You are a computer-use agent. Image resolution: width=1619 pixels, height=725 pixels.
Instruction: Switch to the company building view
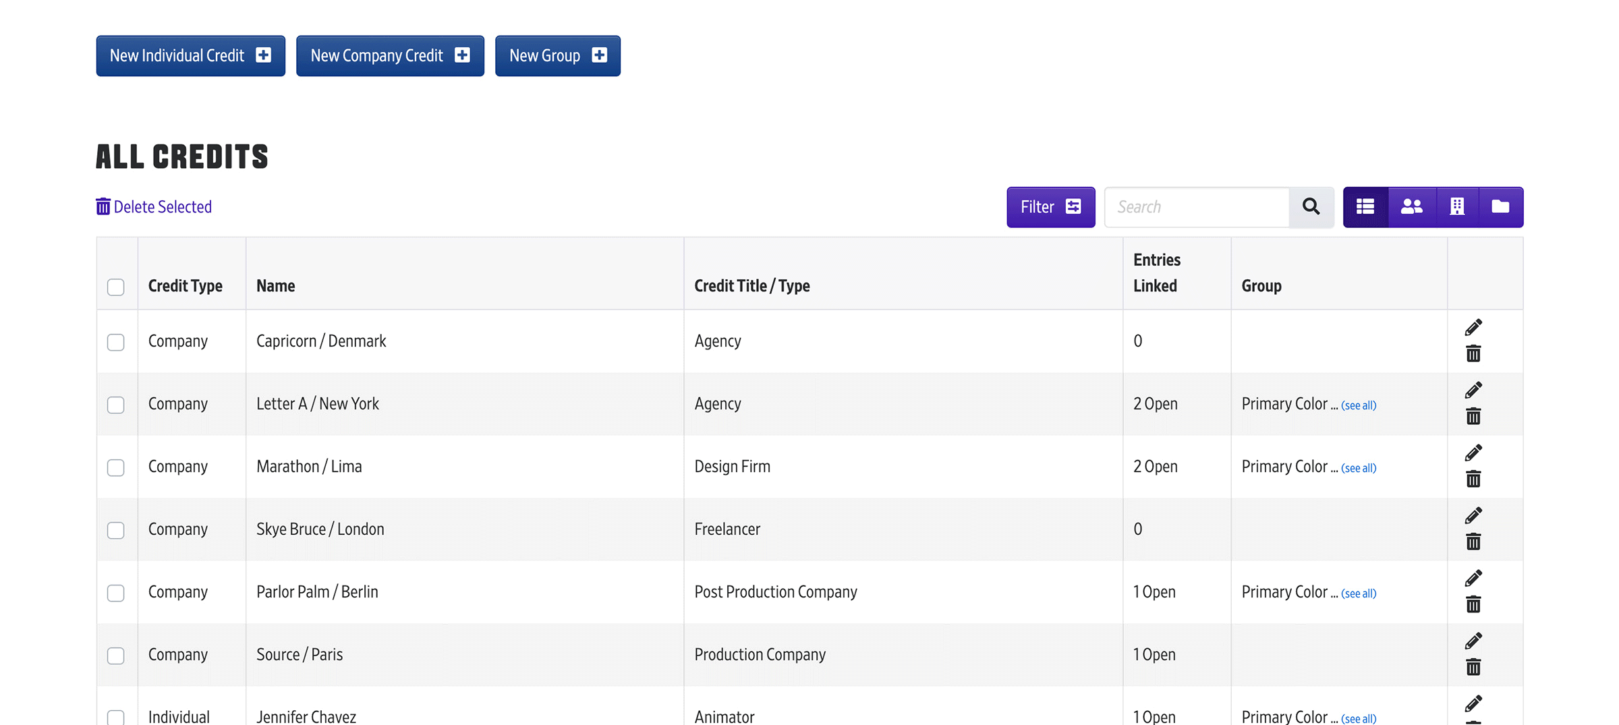(1457, 207)
